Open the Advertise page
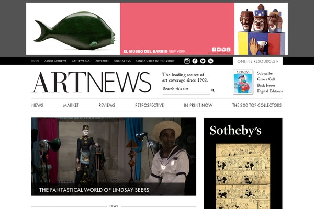314x209 pixels. tap(102, 61)
